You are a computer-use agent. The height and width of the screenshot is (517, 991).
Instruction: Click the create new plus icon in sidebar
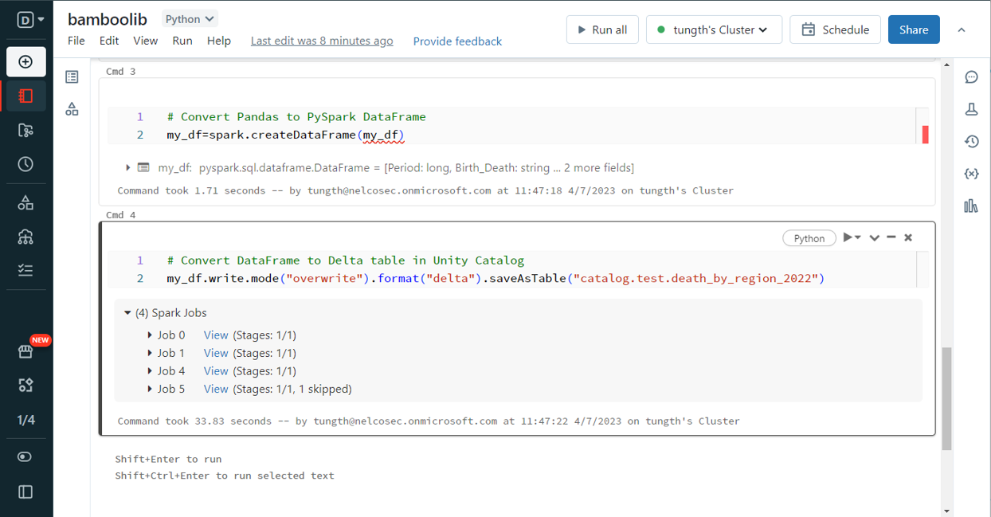(25, 62)
